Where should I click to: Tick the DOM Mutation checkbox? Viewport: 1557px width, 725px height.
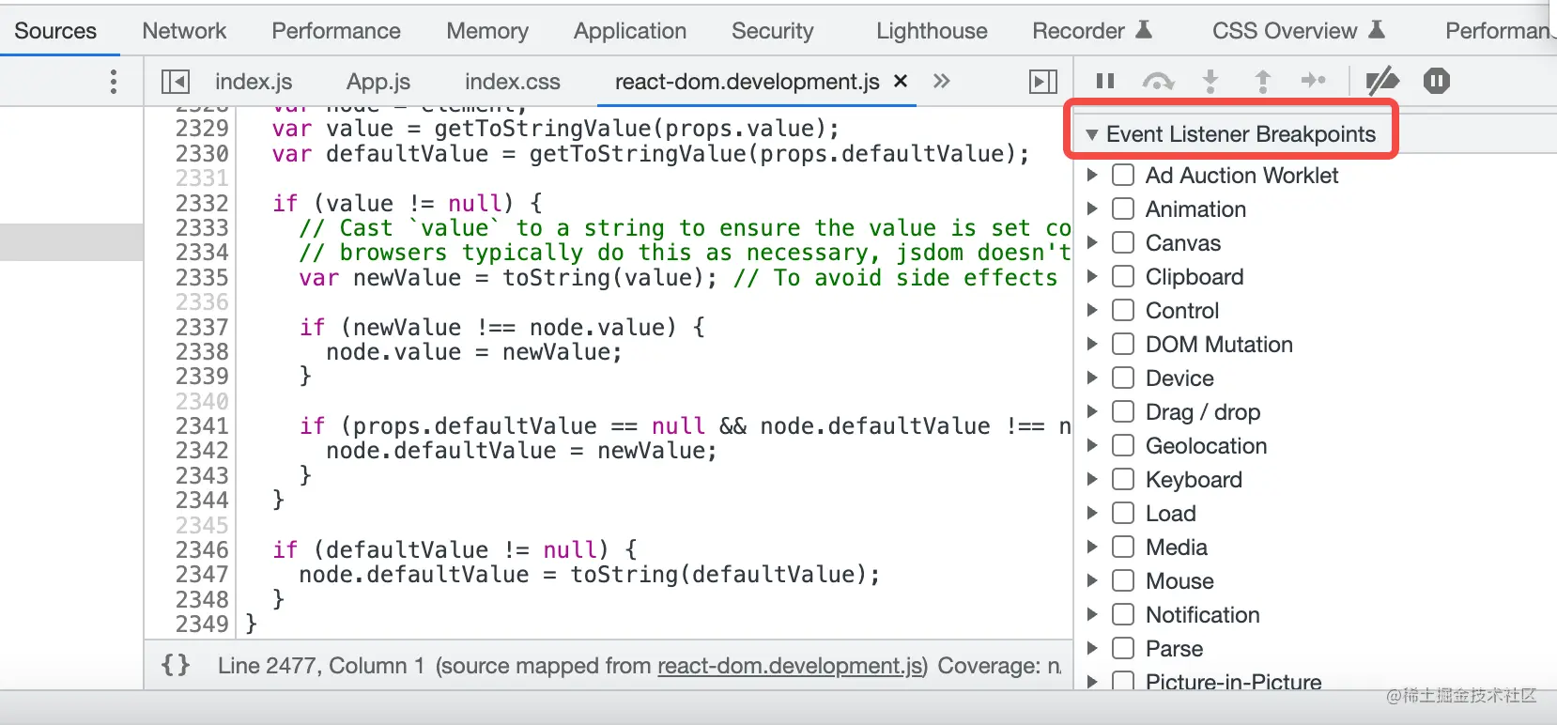(1123, 344)
